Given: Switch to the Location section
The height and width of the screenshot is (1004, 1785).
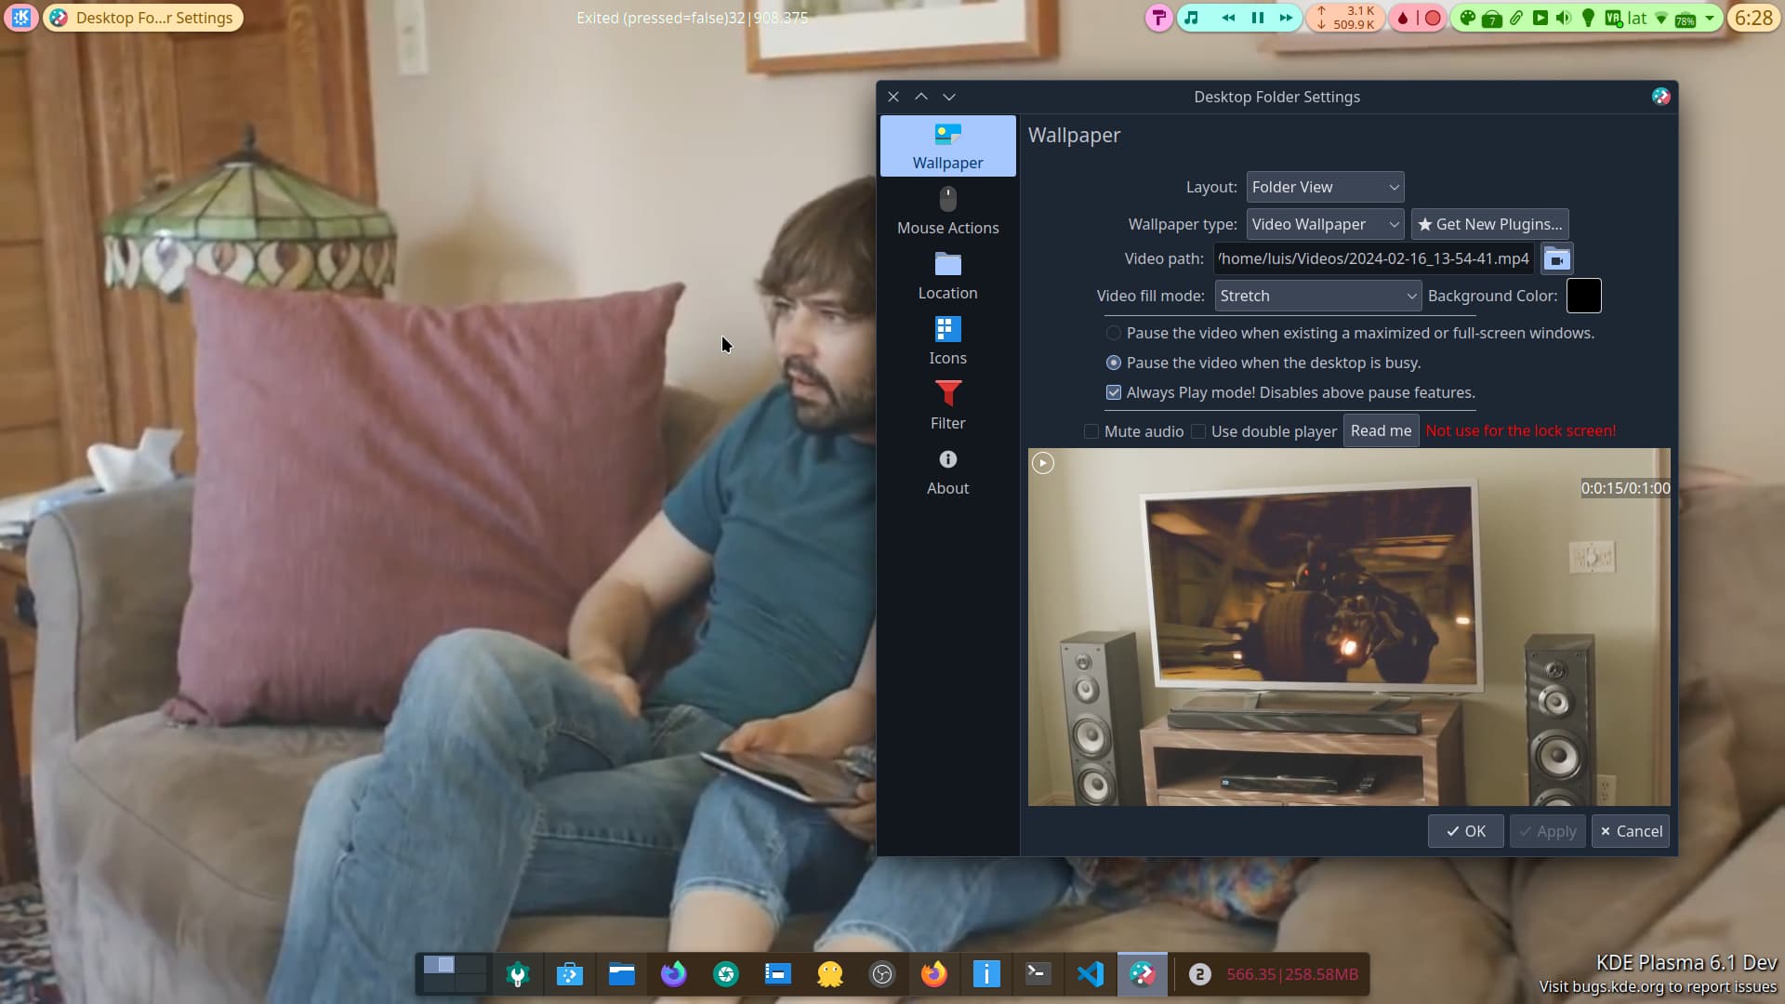Looking at the screenshot, I should click(x=947, y=276).
